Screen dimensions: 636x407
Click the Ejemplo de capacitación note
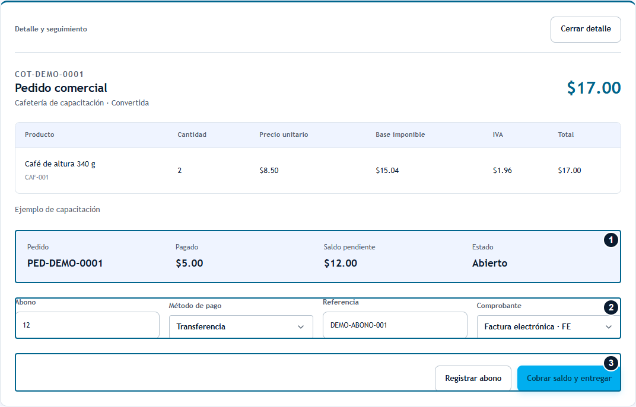click(57, 209)
